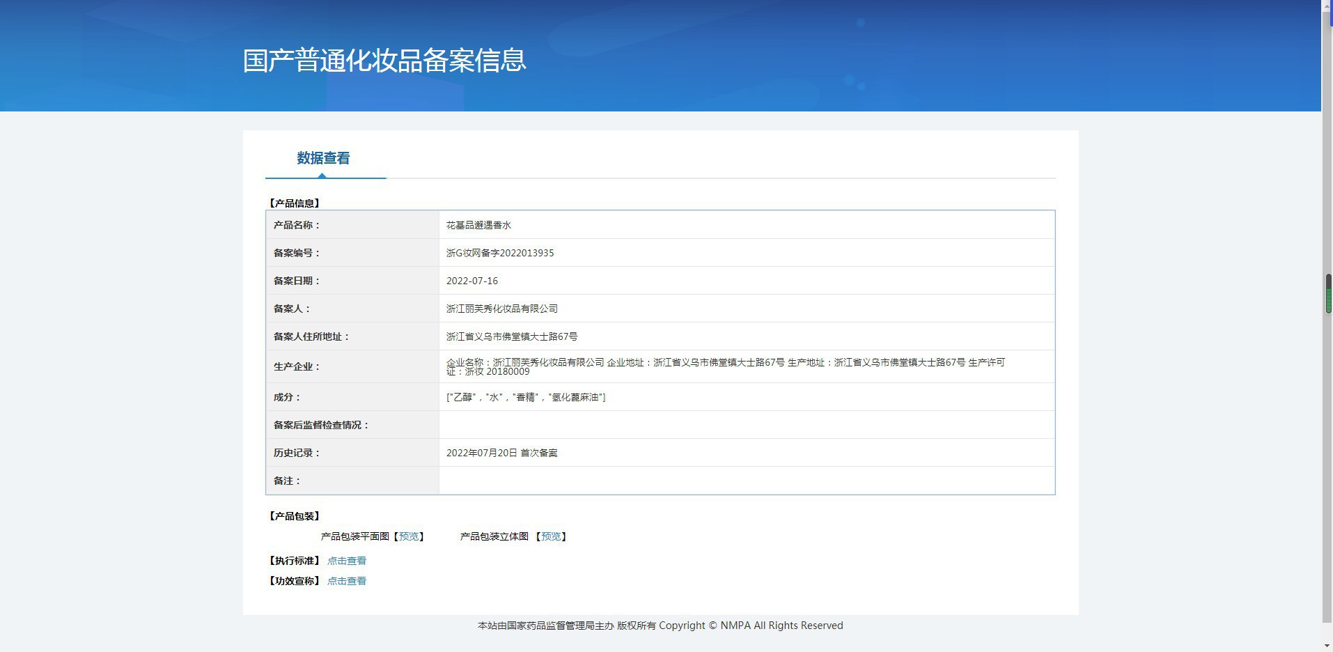
Task: Open 预览 link for 产品包装平面图
Action: click(409, 536)
